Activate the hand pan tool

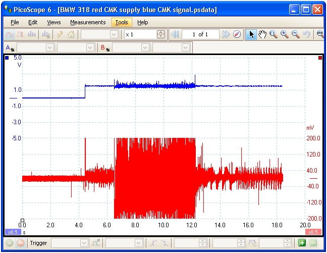click(262, 34)
